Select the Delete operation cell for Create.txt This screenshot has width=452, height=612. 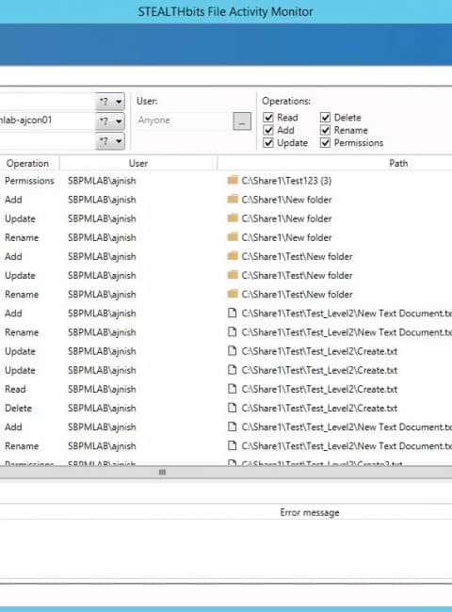click(x=18, y=409)
